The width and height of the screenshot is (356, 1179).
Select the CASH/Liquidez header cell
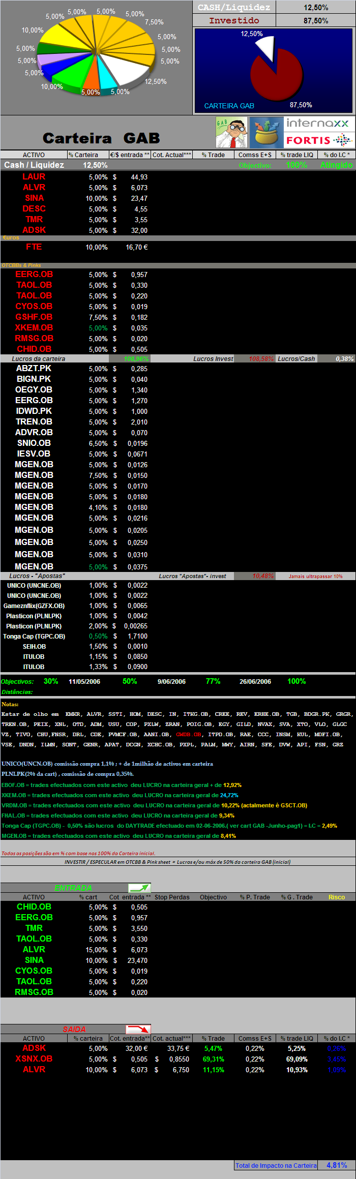point(234,7)
